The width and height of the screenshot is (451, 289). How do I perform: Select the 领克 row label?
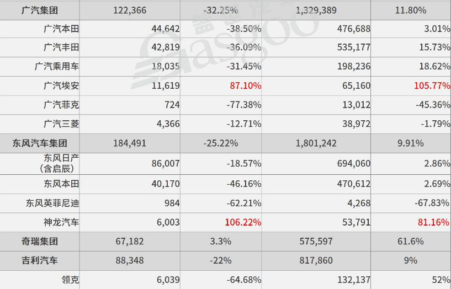click(x=70, y=280)
